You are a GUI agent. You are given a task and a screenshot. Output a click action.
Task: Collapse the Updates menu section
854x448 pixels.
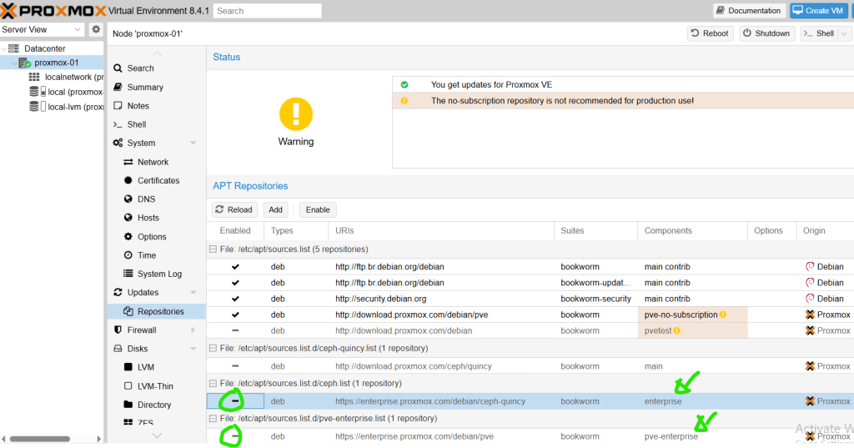click(193, 293)
